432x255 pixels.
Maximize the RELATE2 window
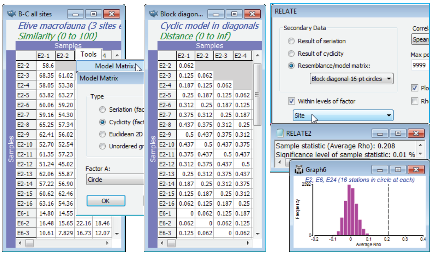tap(398, 133)
